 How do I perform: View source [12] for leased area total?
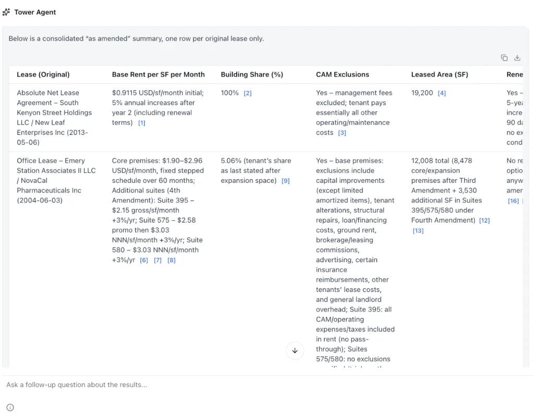pyautogui.click(x=484, y=220)
